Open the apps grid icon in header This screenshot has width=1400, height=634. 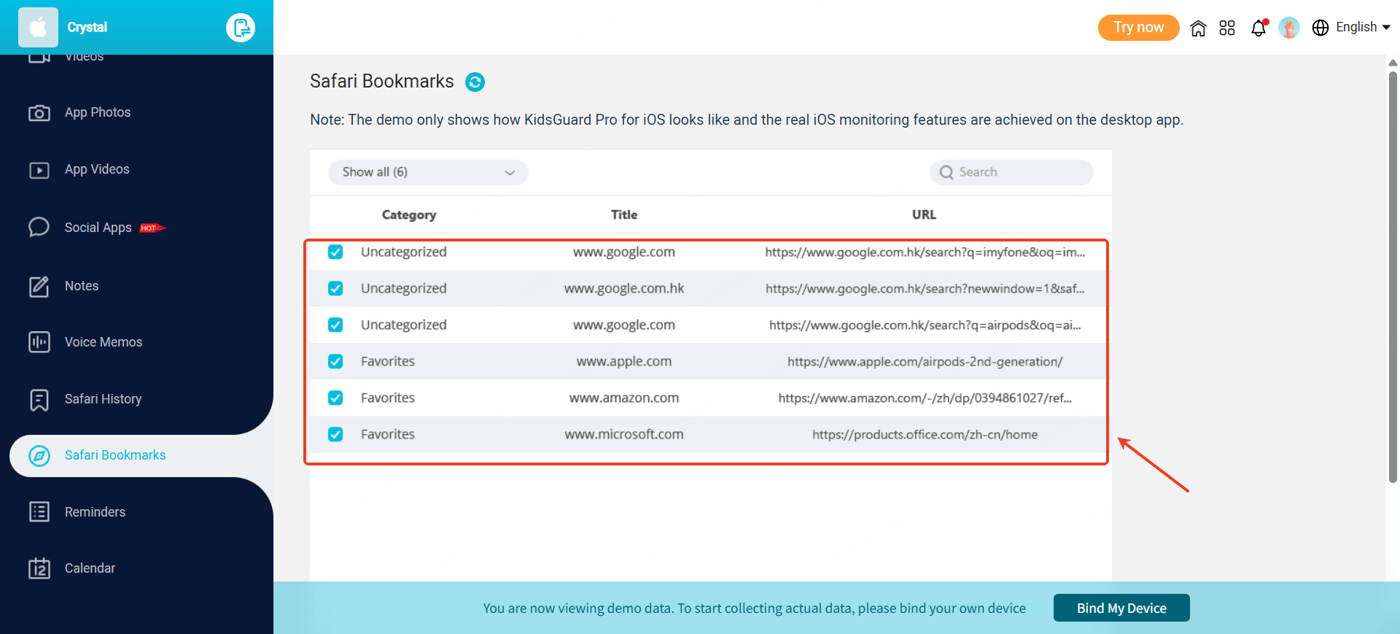click(1227, 28)
